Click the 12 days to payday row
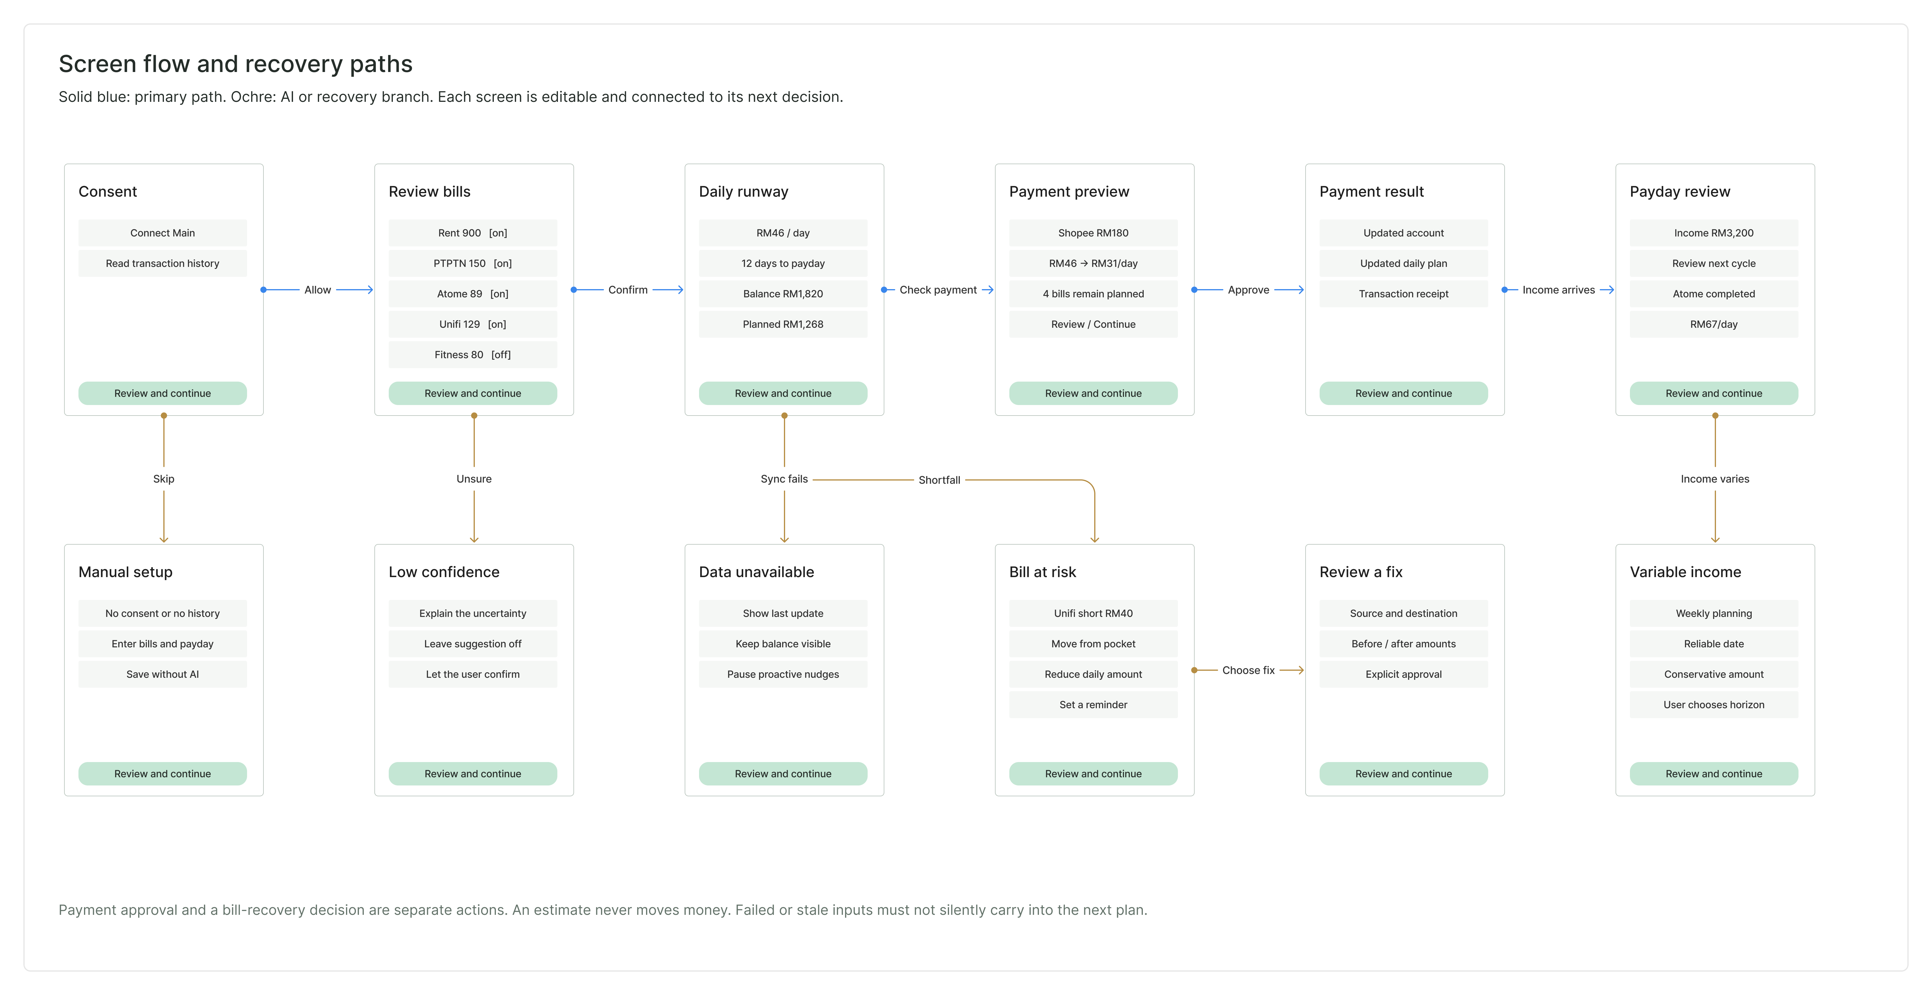Screen dimensions: 1932x995 click(x=783, y=263)
